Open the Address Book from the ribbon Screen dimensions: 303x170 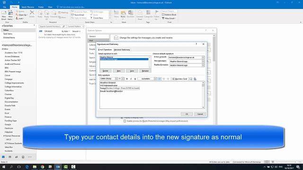(x=169, y=15)
